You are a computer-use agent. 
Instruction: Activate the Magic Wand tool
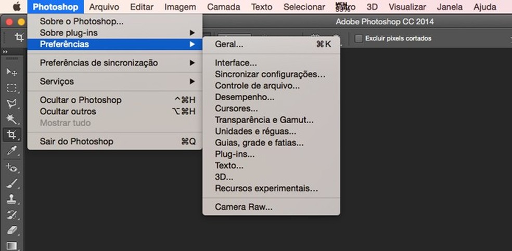11,119
